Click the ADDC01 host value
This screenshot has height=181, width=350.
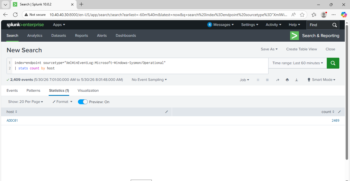click(x=12, y=121)
